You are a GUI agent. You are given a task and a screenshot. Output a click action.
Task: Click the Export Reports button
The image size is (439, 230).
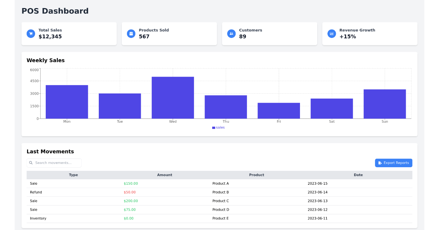tap(394, 163)
